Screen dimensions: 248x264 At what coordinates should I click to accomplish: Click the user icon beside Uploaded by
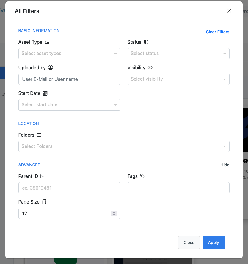[51, 68]
